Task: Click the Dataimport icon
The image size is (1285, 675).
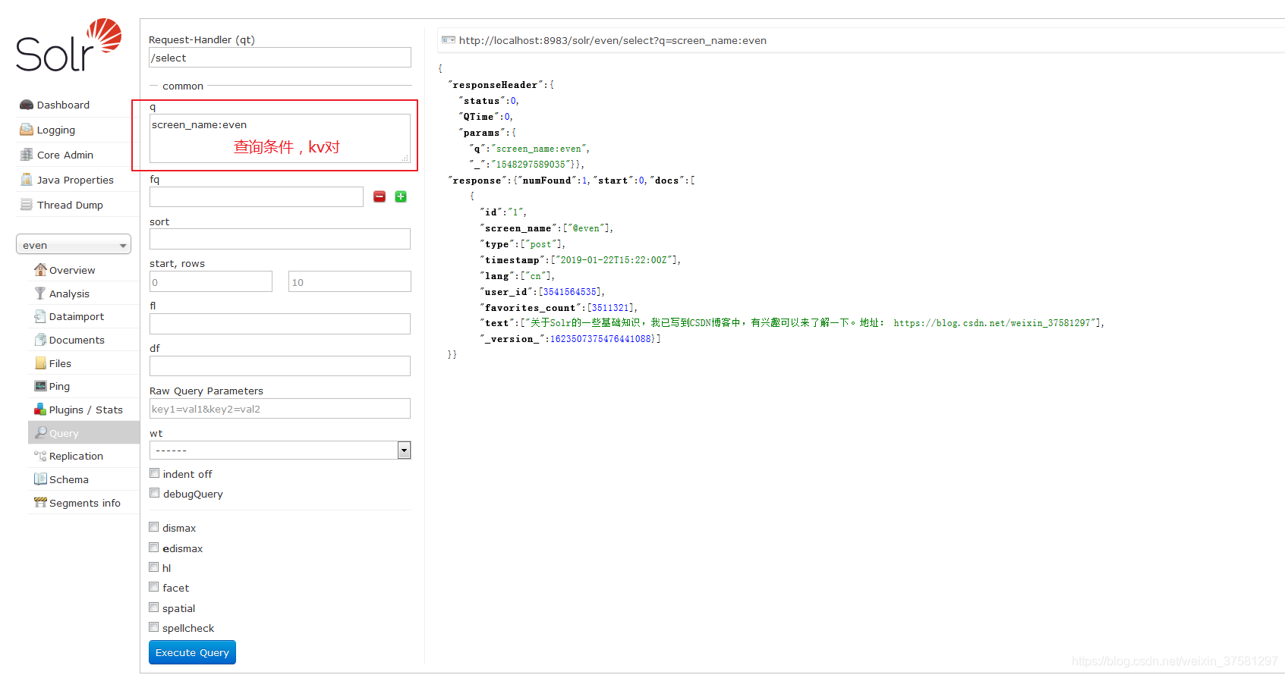Action: tap(40, 316)
